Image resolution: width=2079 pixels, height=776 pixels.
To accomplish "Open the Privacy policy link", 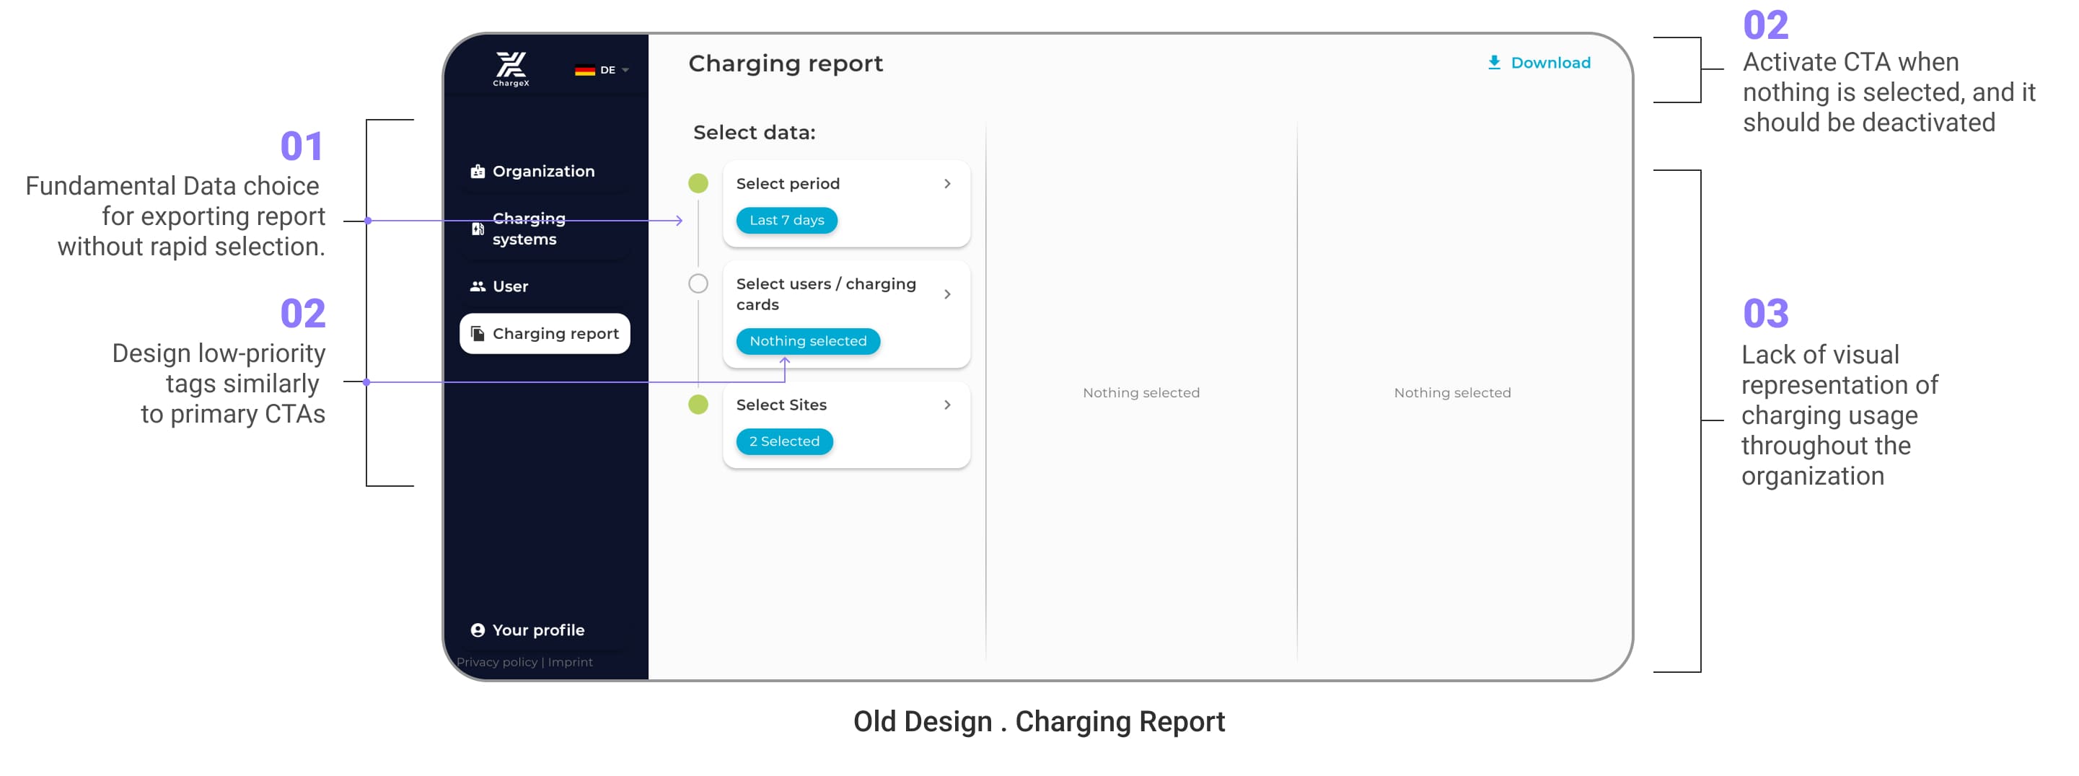I will 496,661.
